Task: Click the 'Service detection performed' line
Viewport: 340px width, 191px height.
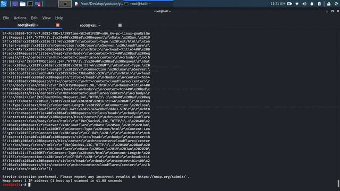Action: 96,177
